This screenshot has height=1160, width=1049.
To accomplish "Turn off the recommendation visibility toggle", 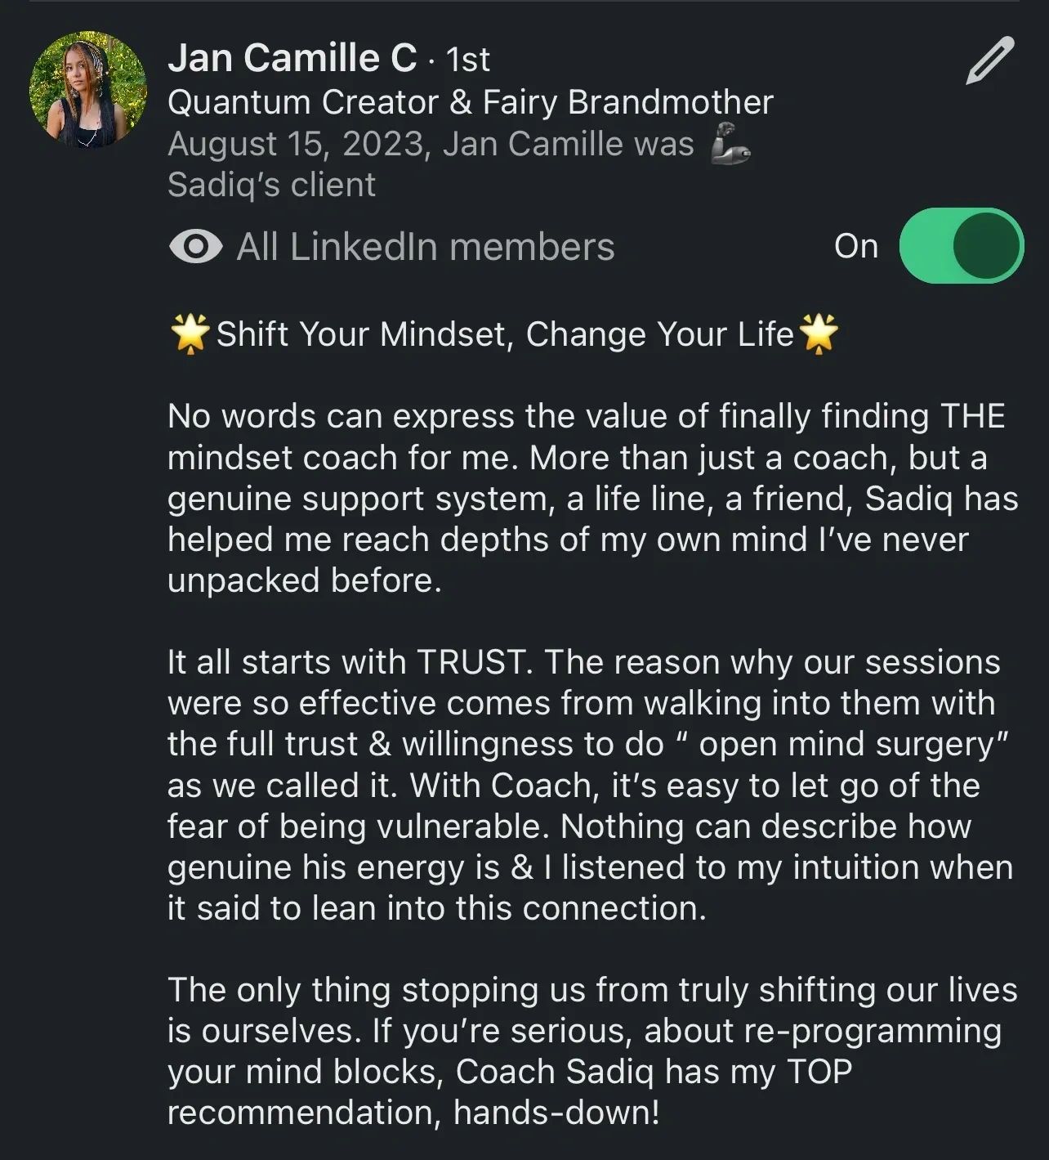I will pyautogui.click(x=961, y=246).
